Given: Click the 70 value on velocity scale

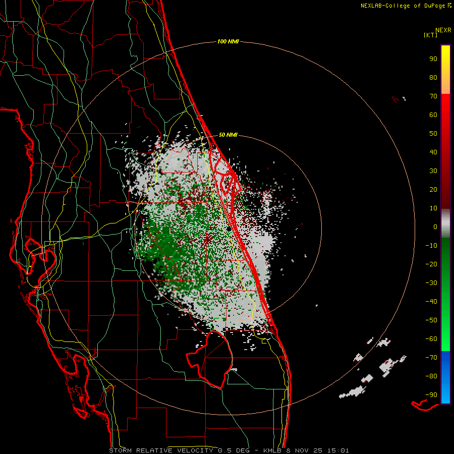Looking at the screenshot, I should (x=433, y=96).
